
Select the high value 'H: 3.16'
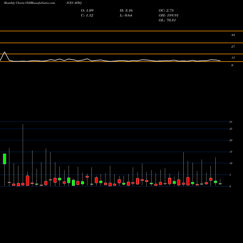point(126,11)
